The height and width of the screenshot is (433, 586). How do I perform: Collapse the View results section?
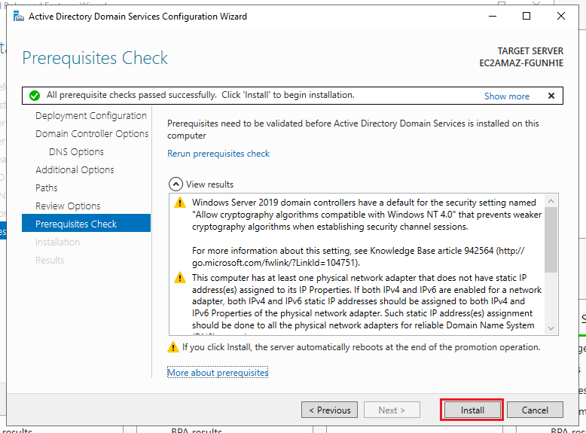175,184
